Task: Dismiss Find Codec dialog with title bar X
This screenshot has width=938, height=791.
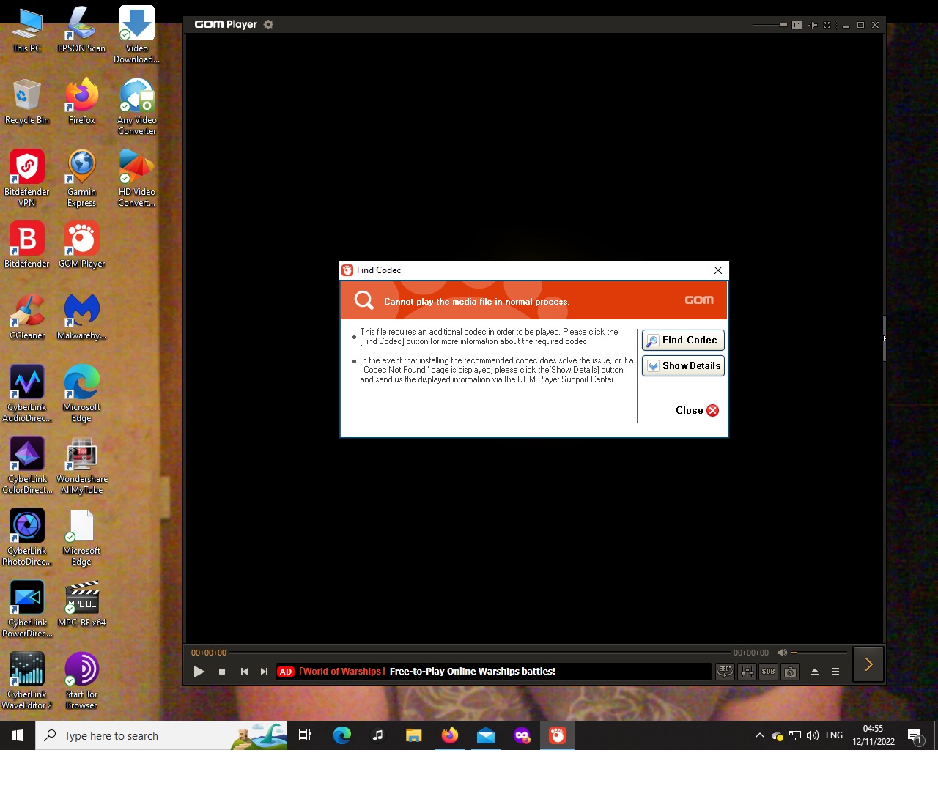Action: 718,270
